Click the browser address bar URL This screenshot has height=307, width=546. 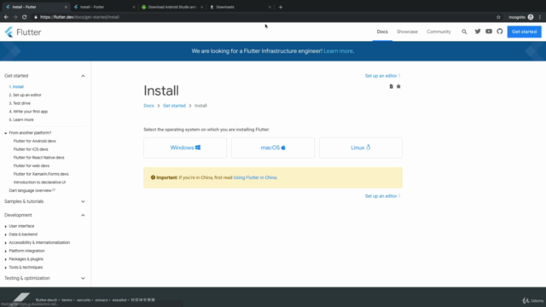(79, 17)
